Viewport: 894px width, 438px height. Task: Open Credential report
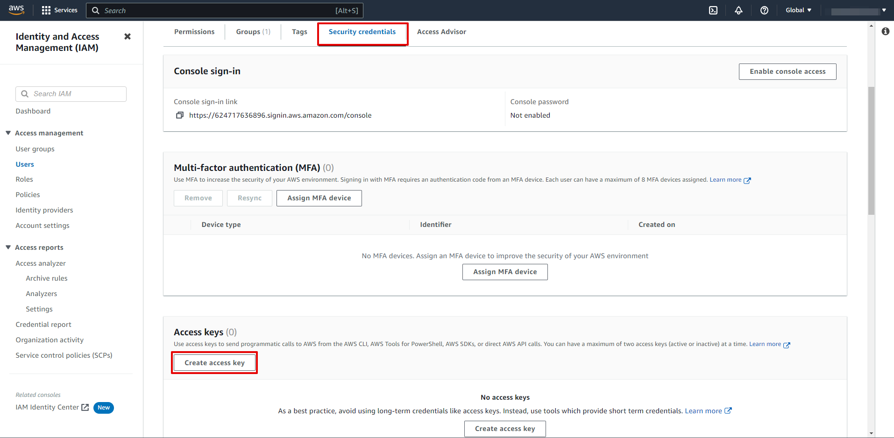[43, 325]
